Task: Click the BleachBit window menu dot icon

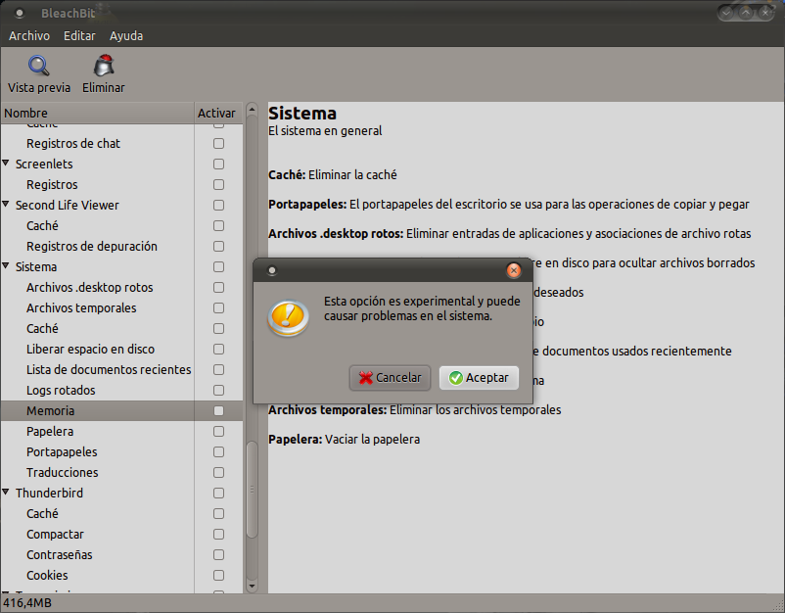Action: [20, 13]
